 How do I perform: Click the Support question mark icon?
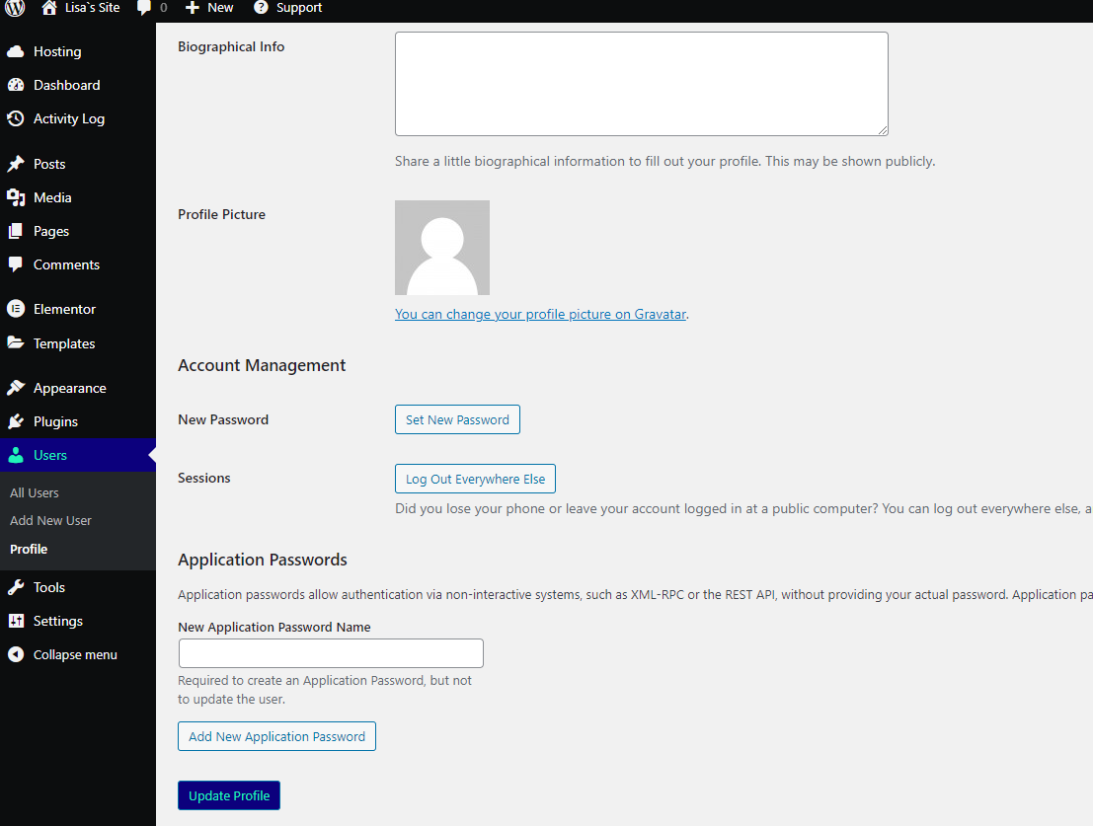[261, 8]
